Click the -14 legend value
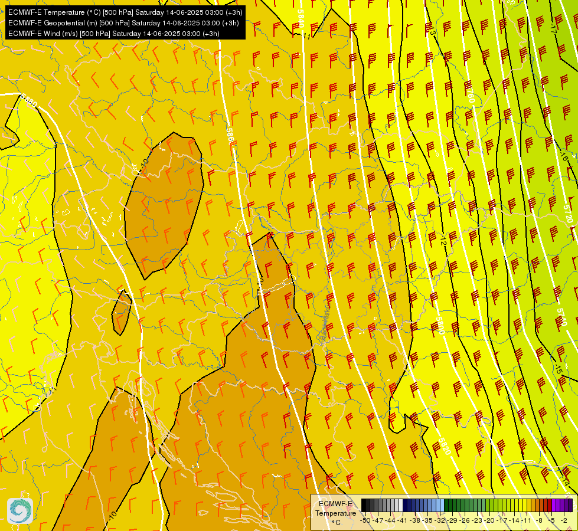The width and height of the screenshot is (578, 531). tap(515, 520)
